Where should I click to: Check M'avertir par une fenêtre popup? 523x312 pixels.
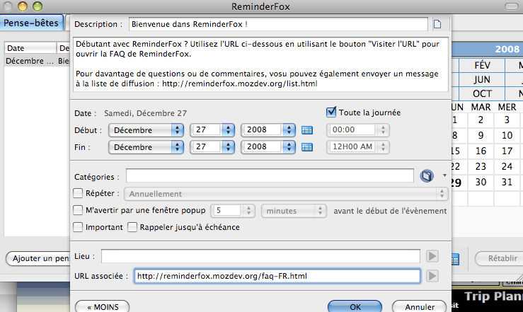tap(79, 210)
